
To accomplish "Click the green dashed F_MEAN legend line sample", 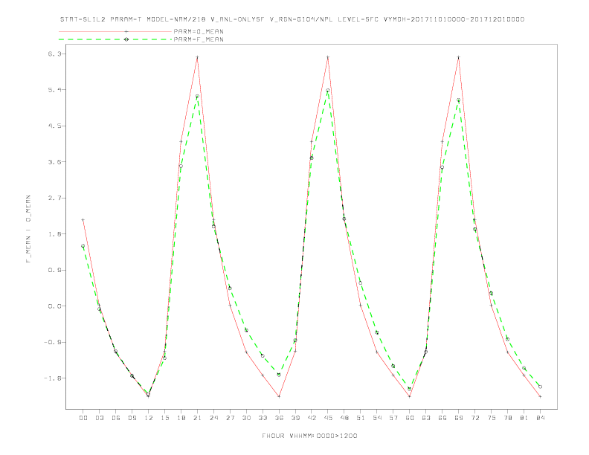I will pos(115,39).
